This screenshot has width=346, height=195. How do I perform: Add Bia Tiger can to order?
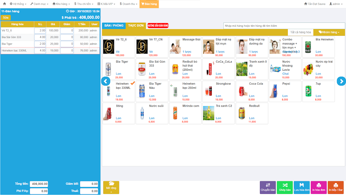point(119,69)
